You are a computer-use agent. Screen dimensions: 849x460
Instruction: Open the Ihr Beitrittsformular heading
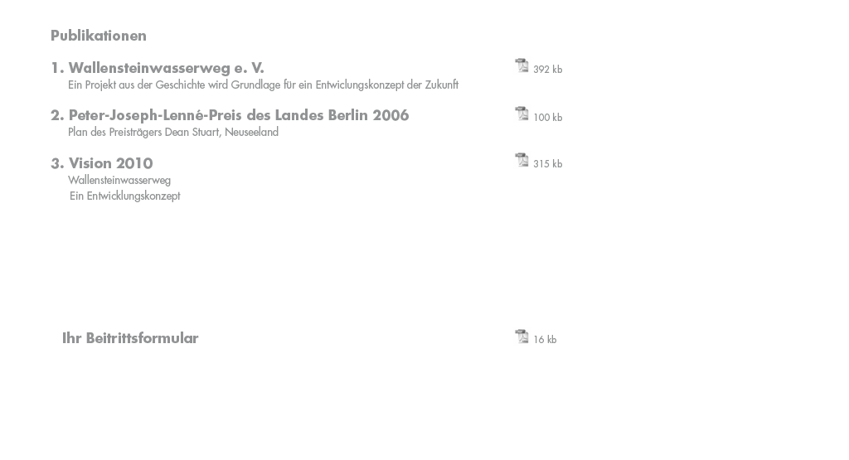(130, 338)
